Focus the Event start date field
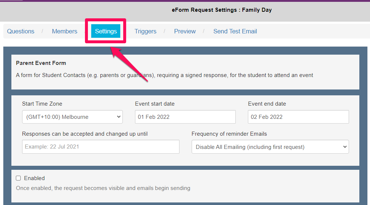 coord(185,117)
